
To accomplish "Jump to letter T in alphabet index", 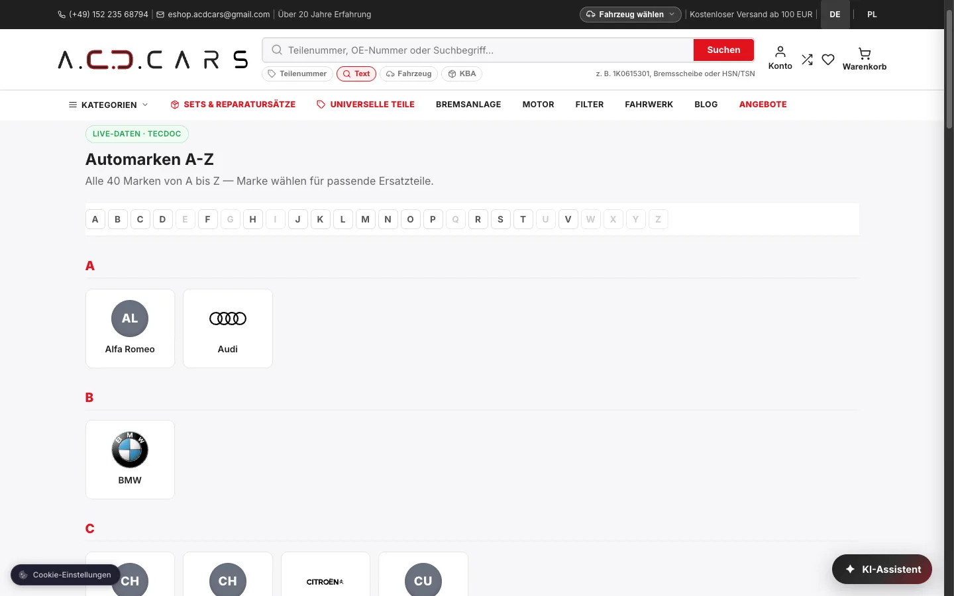I will [523, 219].
